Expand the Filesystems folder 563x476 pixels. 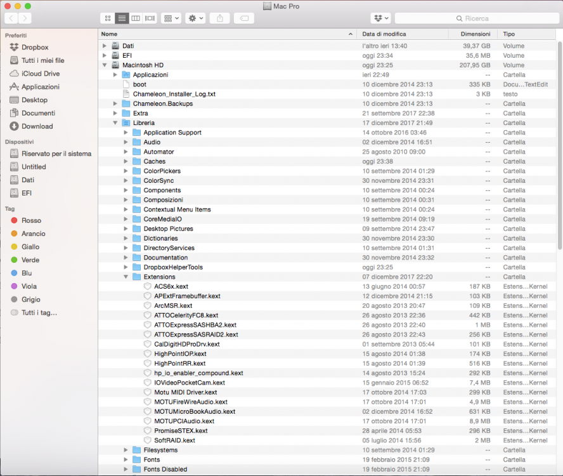pyautogui.click(x=126, y=450)
